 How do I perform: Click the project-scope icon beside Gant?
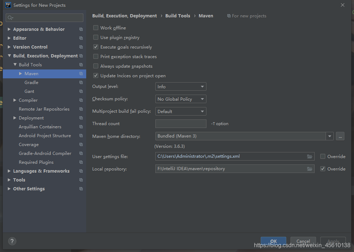(81, 91)
